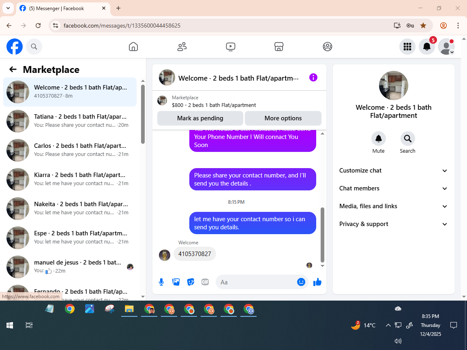Screen dimensions: 467x350
Task: Click the More options button
Action: [283, 118]
